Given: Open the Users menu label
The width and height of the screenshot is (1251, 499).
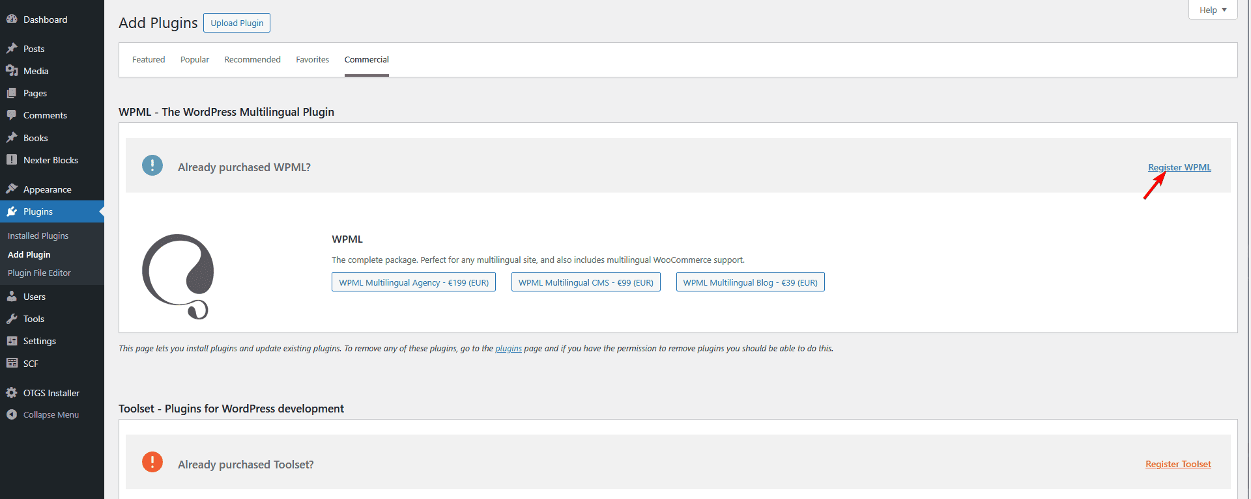Looking at the screenshot, I should (x=35, y=297).
